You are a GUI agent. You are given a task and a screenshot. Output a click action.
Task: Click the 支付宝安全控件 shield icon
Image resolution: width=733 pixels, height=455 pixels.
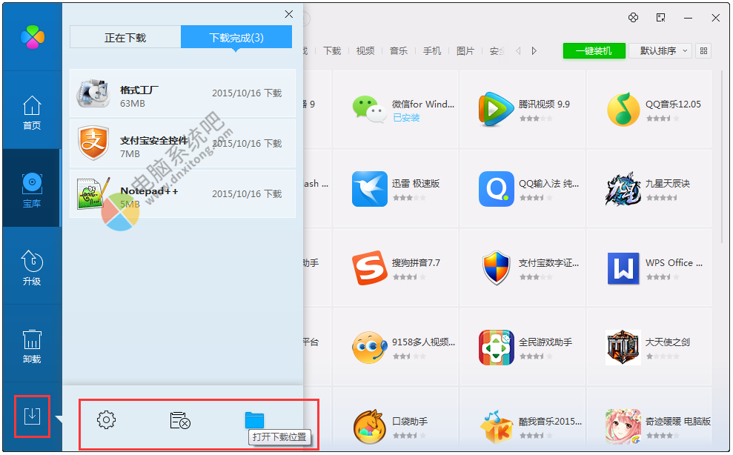click(x=93, y=142)
